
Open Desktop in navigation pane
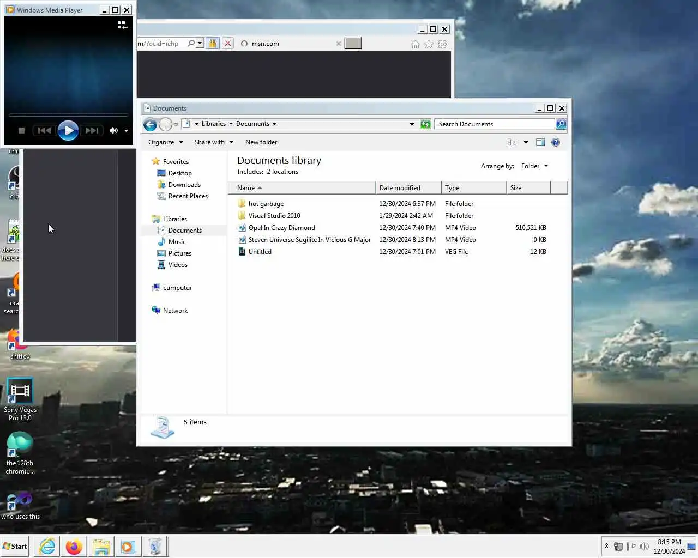tap(180, 173)
